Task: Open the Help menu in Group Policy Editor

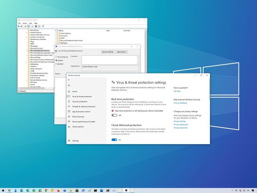Action: click(36, 23)
